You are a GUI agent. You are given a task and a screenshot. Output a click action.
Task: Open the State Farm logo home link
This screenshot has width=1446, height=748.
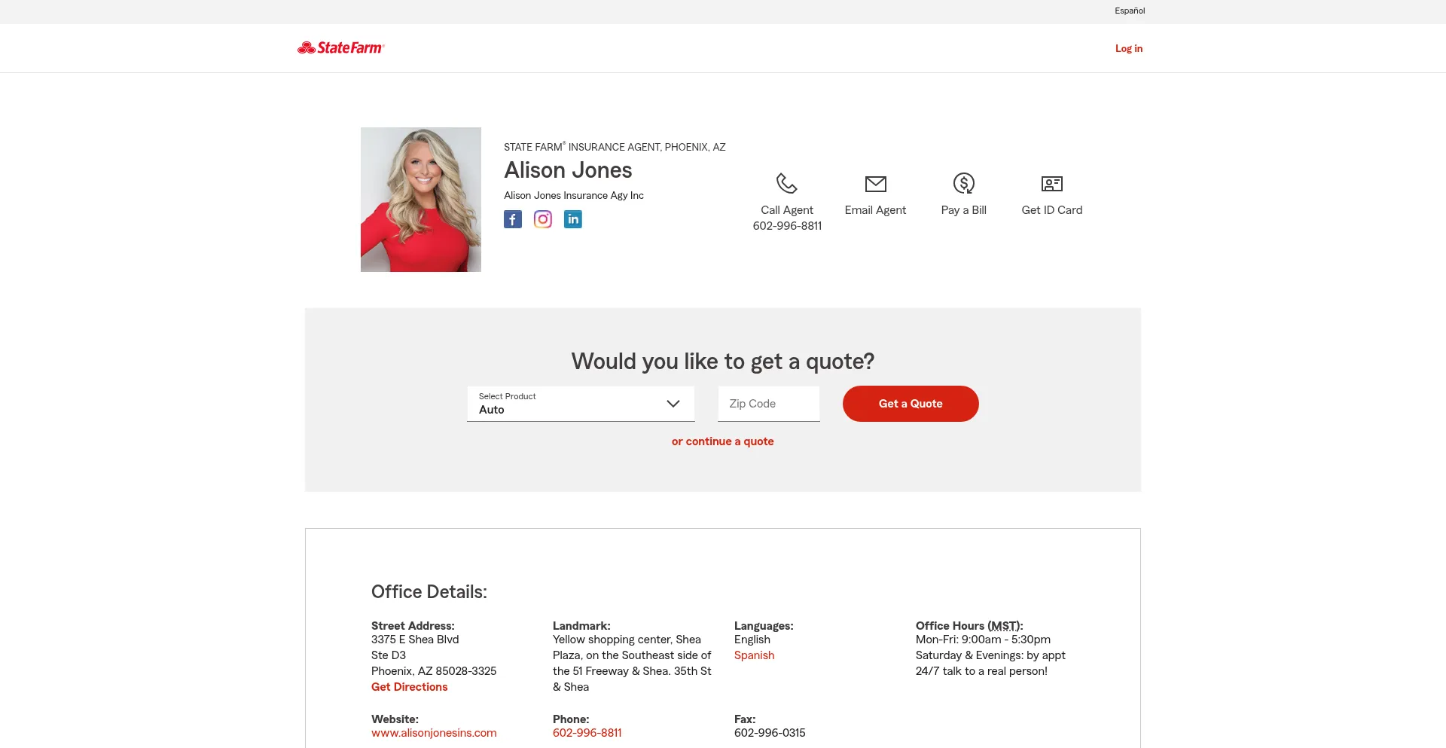point(340,48)
